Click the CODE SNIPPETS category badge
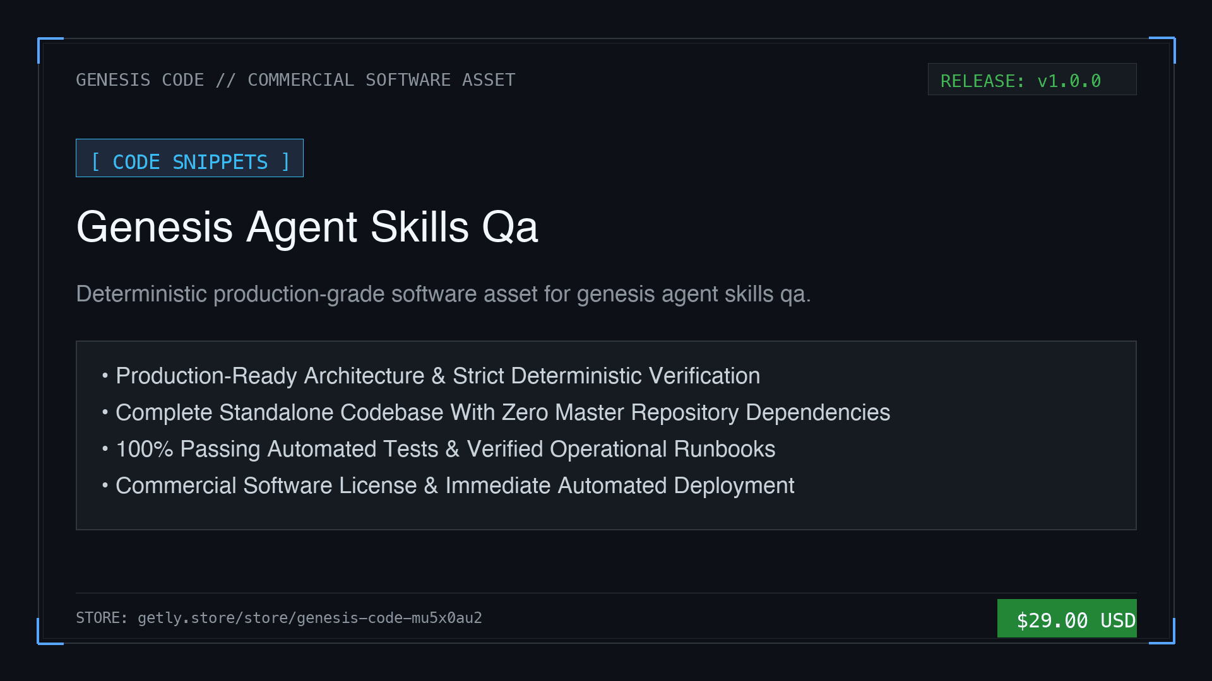The image size is (1212, 681). coord(189,158)
